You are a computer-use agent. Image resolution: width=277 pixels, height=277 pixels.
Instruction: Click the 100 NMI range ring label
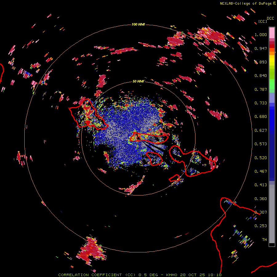coord(138,24)
